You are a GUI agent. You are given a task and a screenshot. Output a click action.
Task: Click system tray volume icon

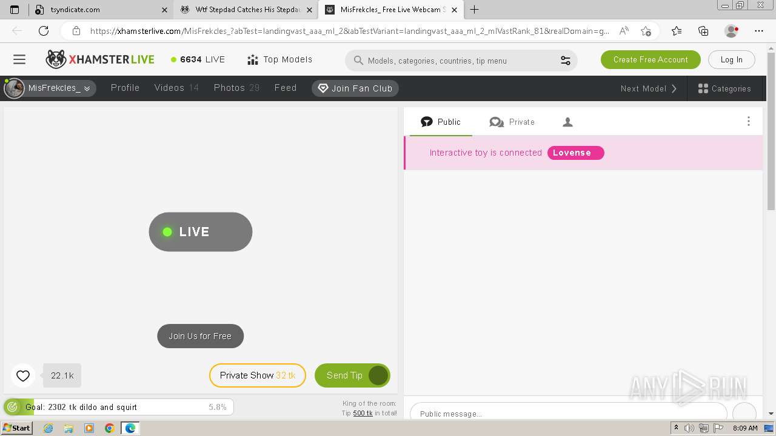click(x=689, y=428)
